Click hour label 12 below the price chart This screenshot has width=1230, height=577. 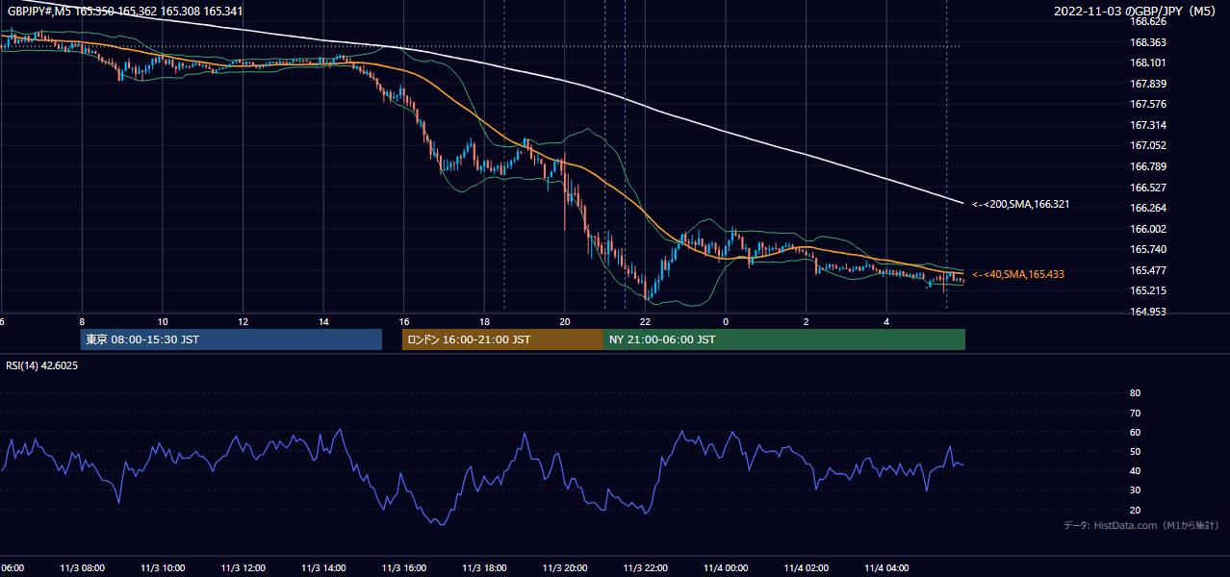click(x=243, y=321)
